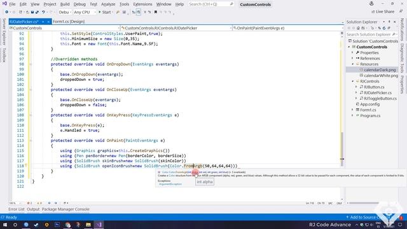
Task: Open the Properties side tab
Action: (402, 85)
